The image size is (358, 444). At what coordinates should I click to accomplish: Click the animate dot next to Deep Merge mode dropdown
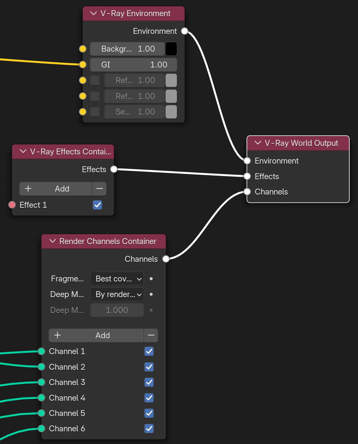tap(151, 294)
